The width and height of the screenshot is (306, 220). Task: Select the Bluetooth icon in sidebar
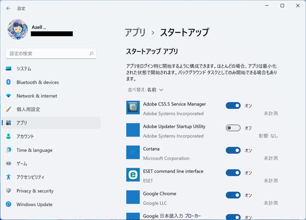pos(8,82)
